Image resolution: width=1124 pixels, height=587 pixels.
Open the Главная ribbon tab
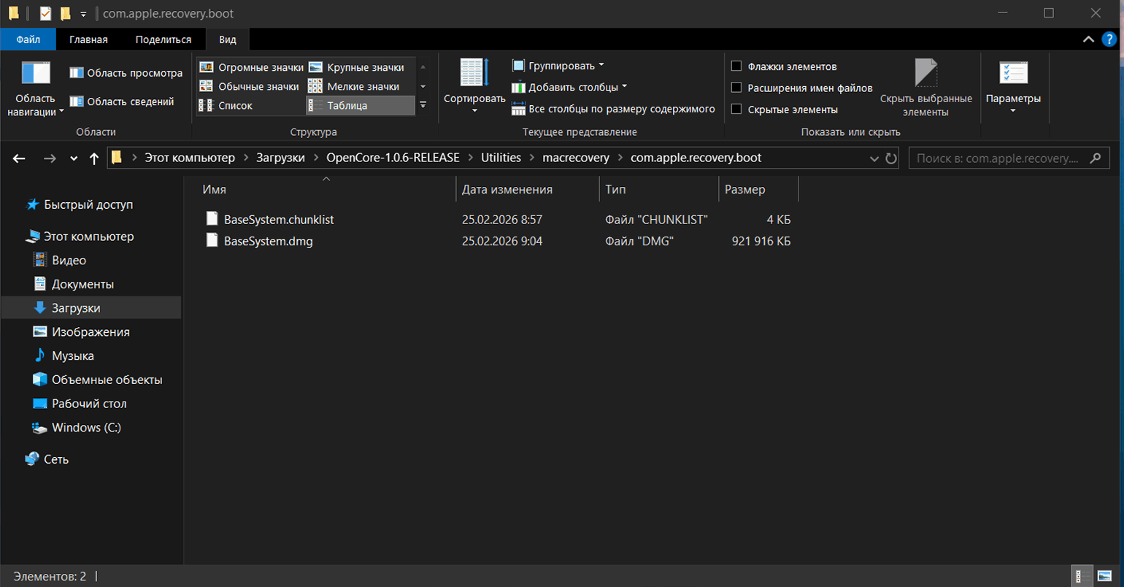pos(88,39)
